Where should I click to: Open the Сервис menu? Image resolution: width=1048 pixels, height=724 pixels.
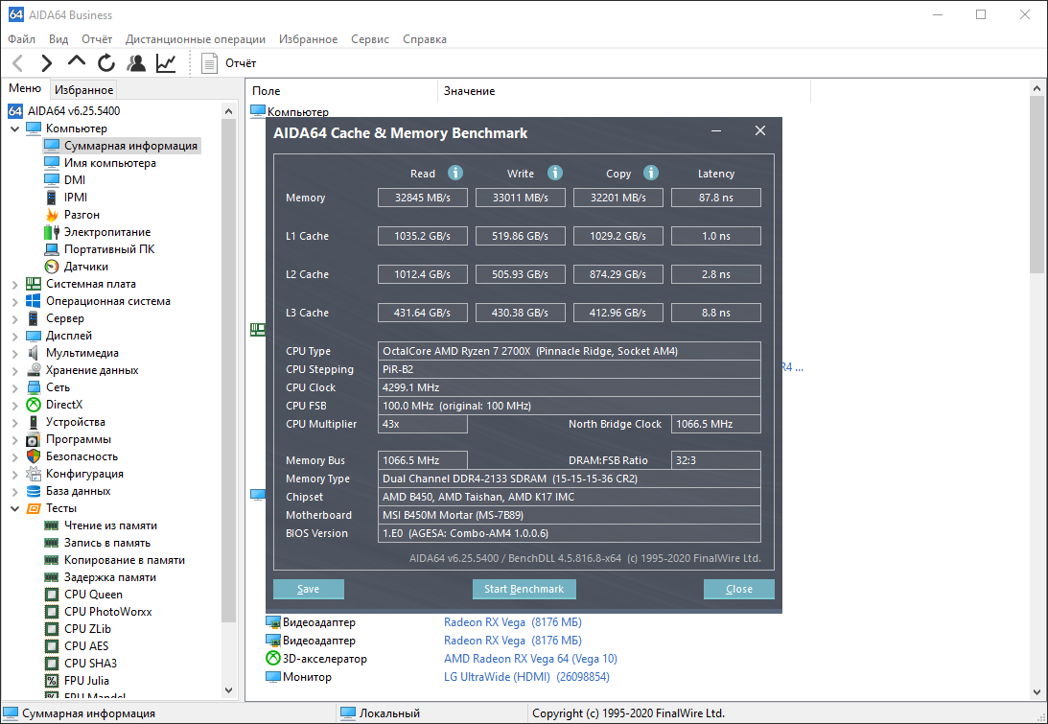pos(369,39)
